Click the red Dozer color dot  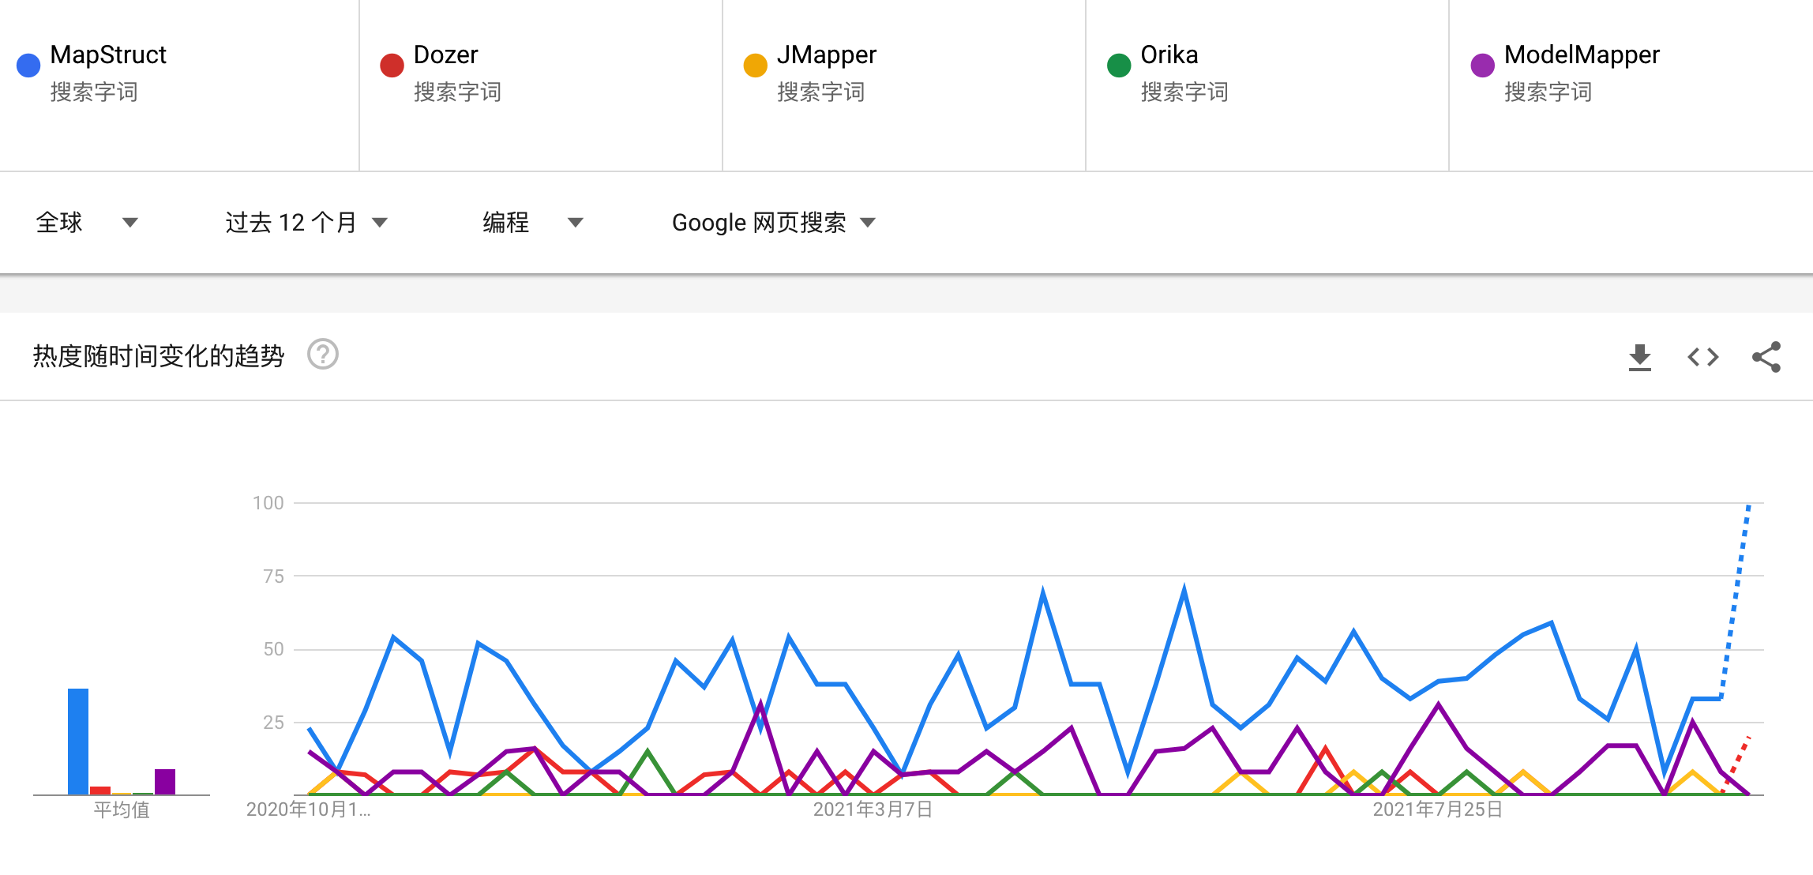pyautogui.click(x=392, y=66)
